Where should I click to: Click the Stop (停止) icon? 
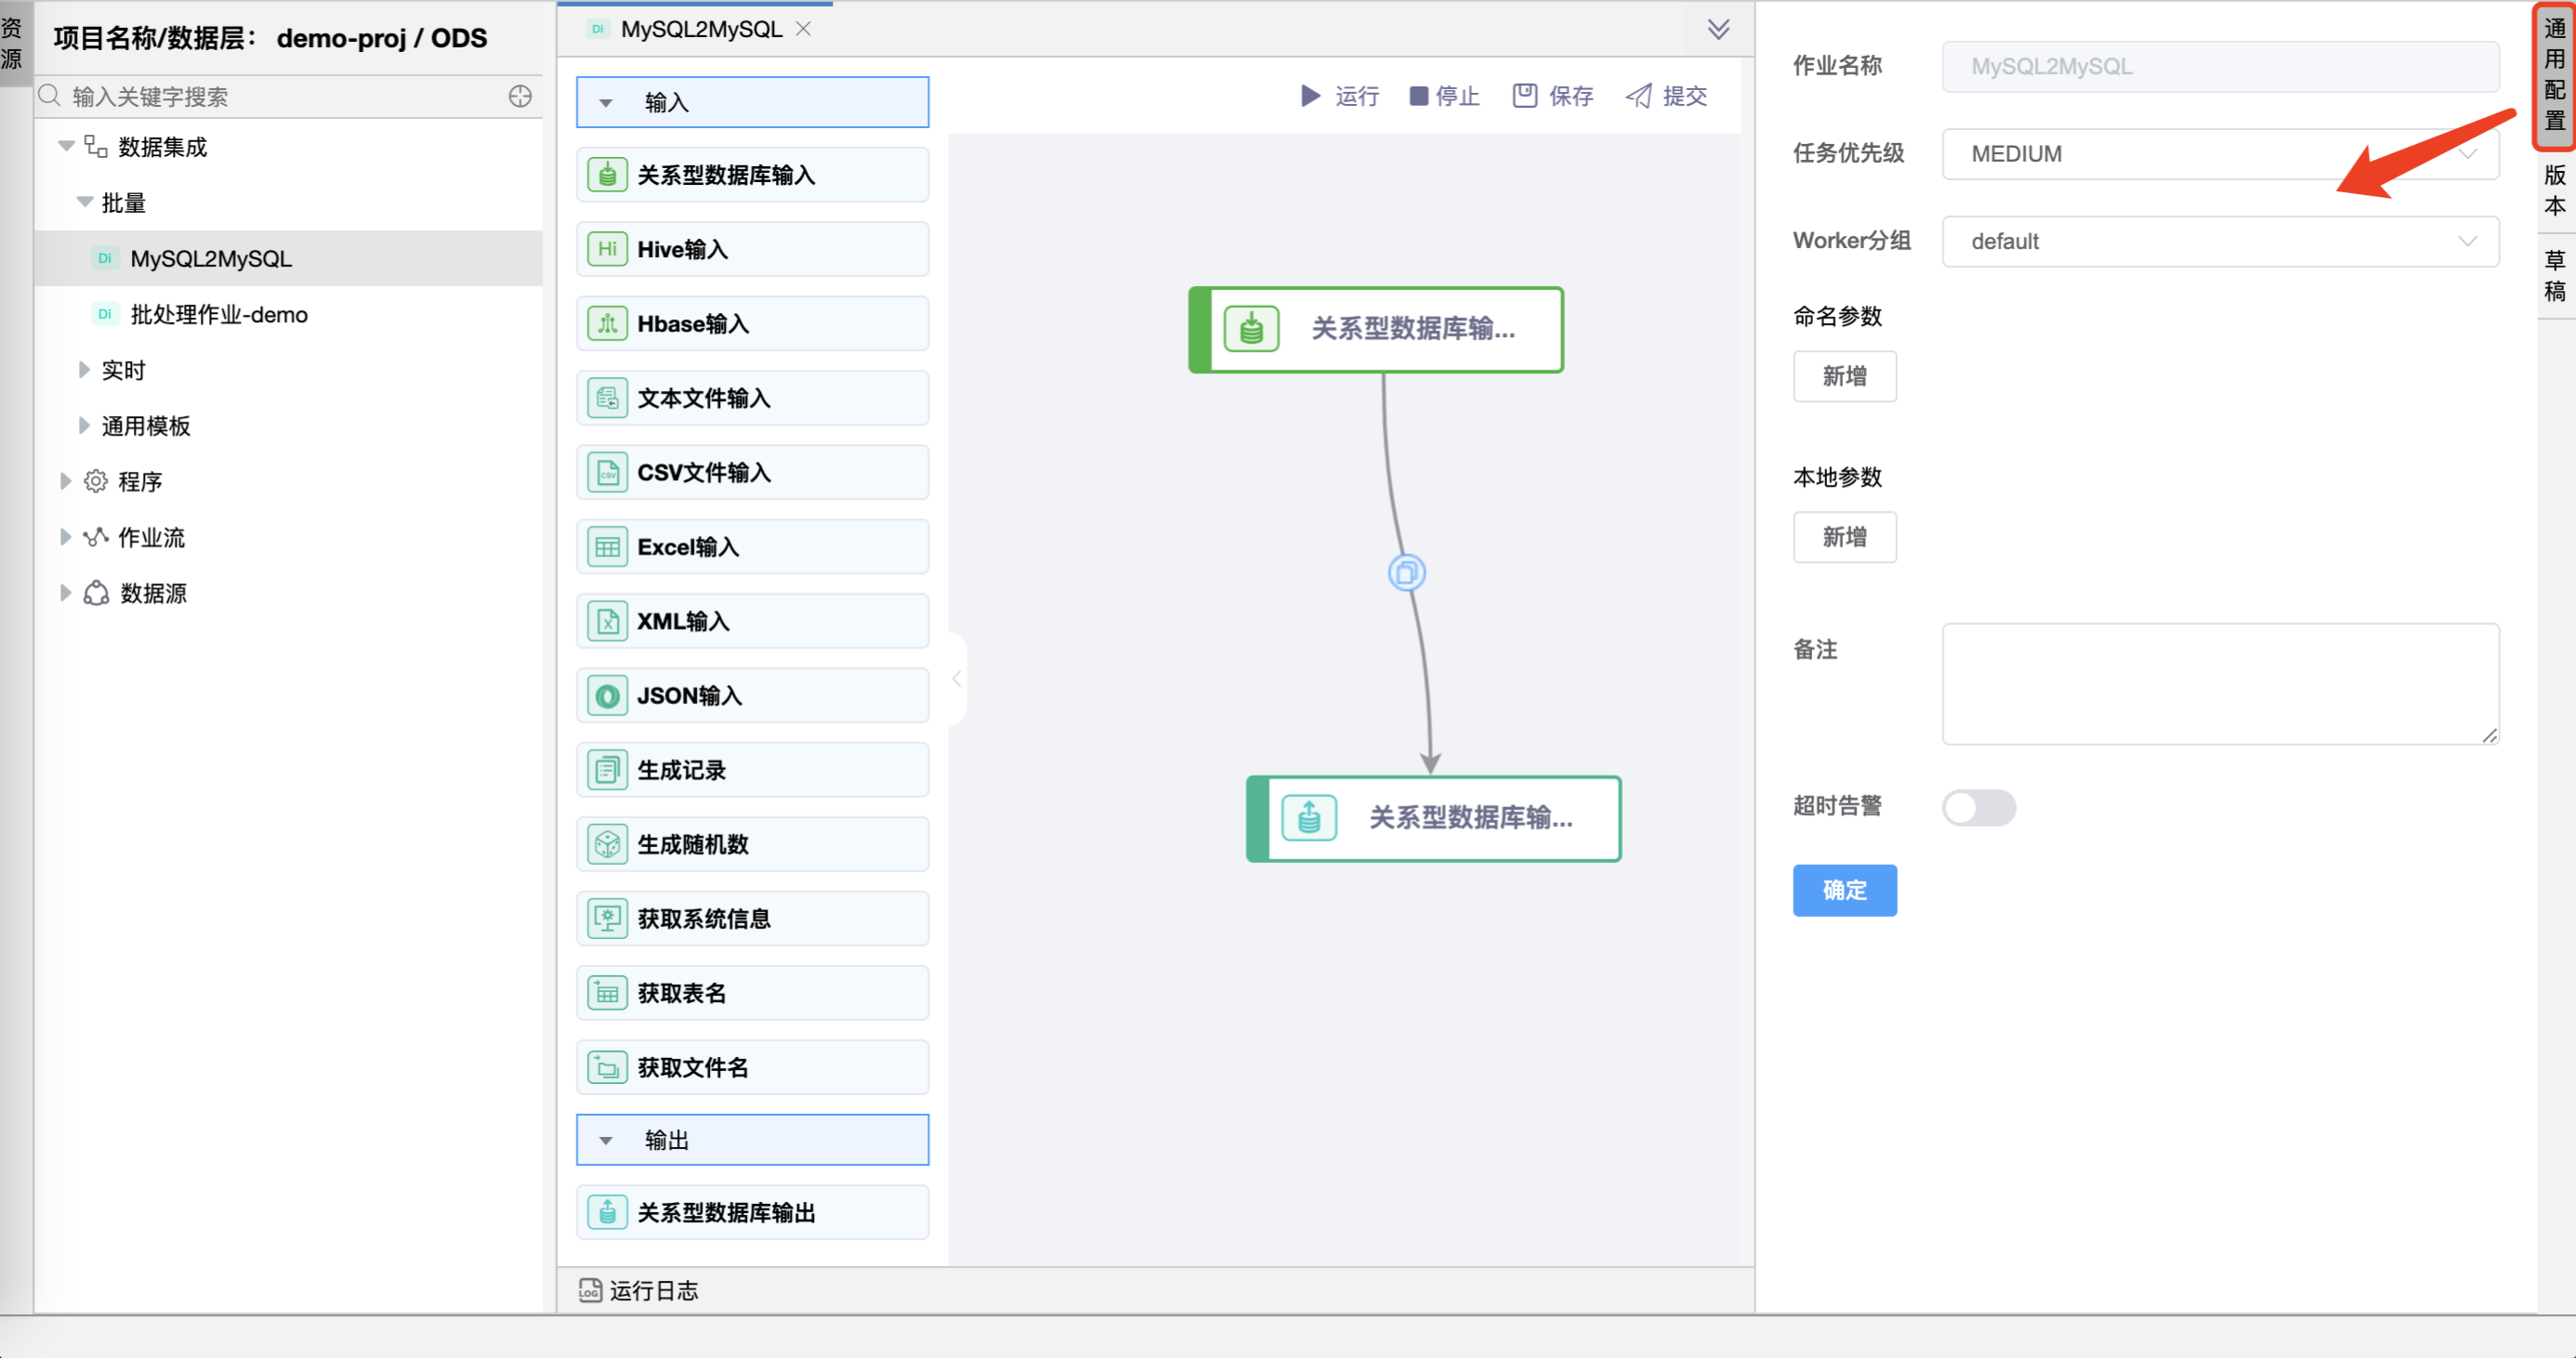click(x=1418, y=96)
